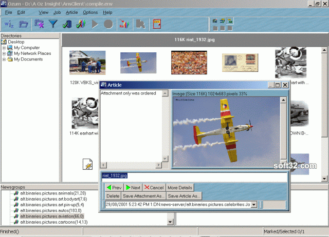
Task: Select the stamped envelope thumbnail
Action: (x=240, y=63)
